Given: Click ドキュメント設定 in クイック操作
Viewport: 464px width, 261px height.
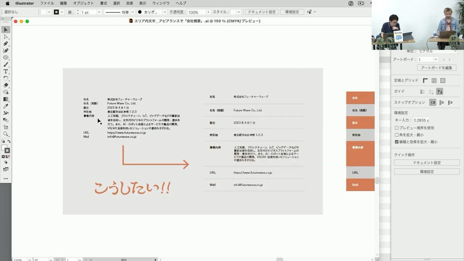Looking at the screenshot, I should click(x=427, y=163).
